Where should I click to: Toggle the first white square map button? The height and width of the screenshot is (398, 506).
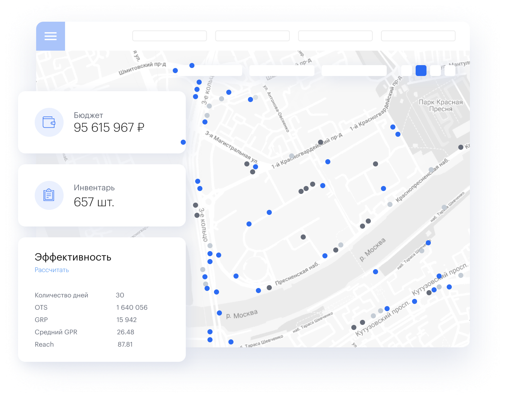(407, 71)
